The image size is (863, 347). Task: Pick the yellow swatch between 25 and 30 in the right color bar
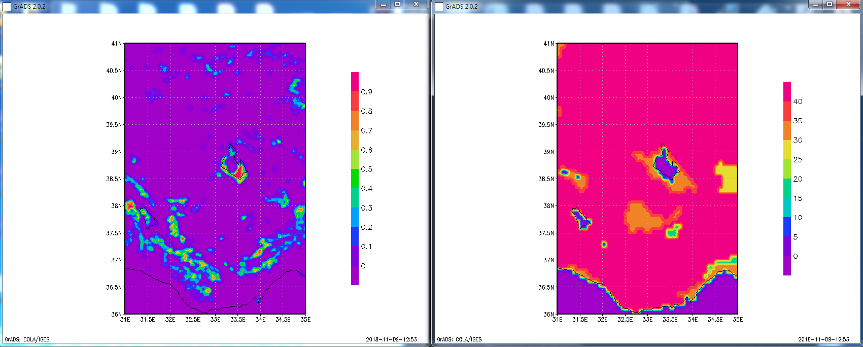click(x=787, y=150)
